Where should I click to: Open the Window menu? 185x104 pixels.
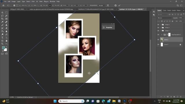tap(52, 1)
